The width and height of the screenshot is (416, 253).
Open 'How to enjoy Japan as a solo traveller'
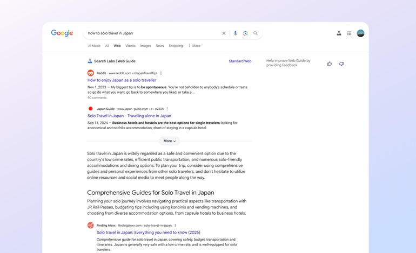[122, 80]
